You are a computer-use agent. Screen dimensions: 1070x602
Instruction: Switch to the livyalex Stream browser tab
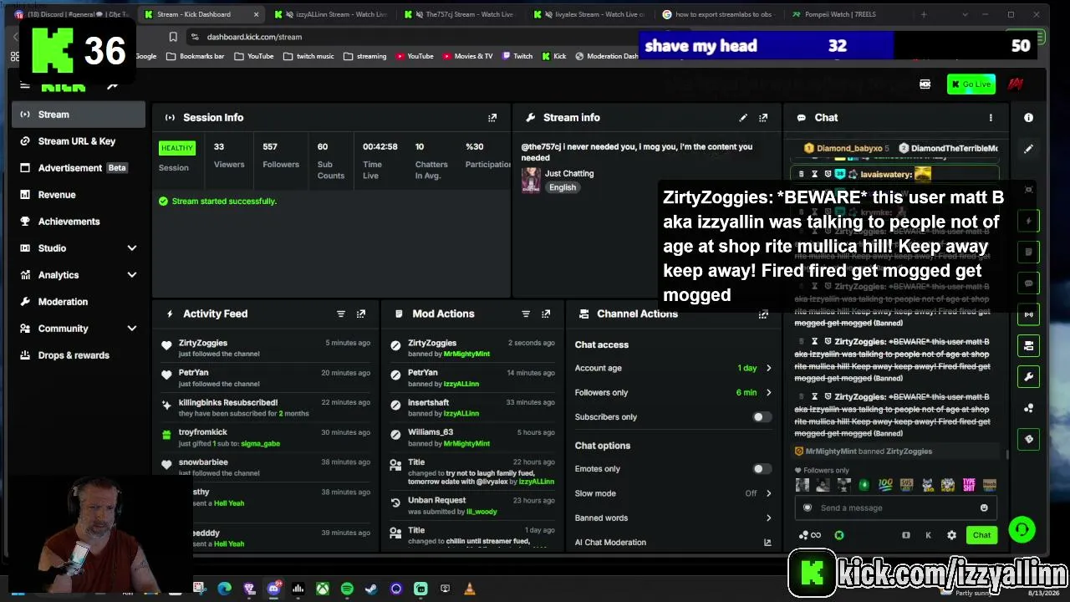point(591,14)
